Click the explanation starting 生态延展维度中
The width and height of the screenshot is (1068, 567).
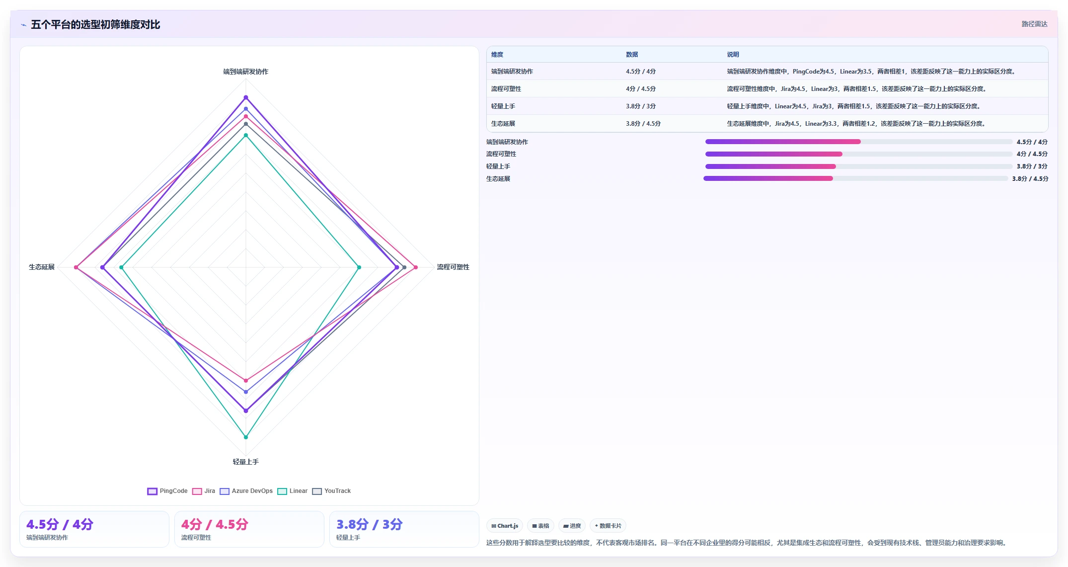tap(857, 124)
